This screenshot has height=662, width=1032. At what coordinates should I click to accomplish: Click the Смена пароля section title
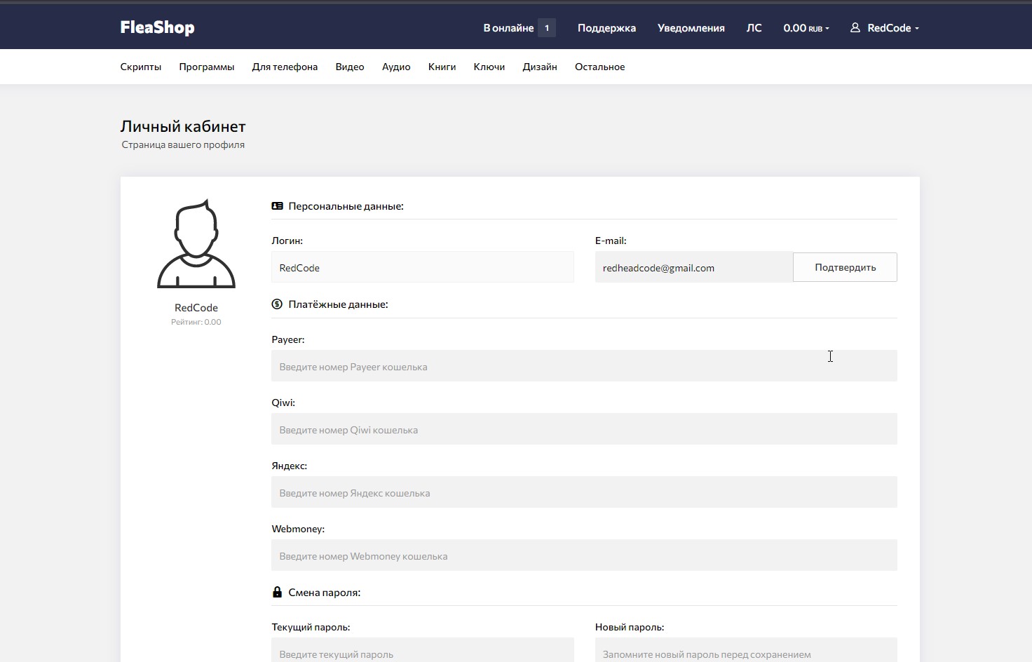click(325, 593)
